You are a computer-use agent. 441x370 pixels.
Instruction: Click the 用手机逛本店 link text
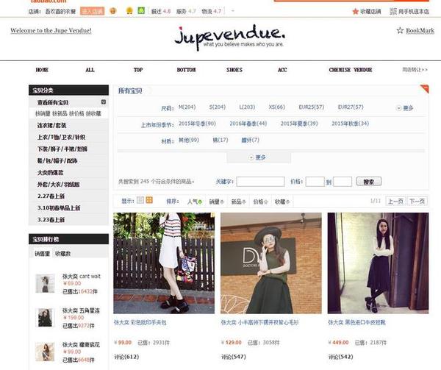[x=413, y=11]
